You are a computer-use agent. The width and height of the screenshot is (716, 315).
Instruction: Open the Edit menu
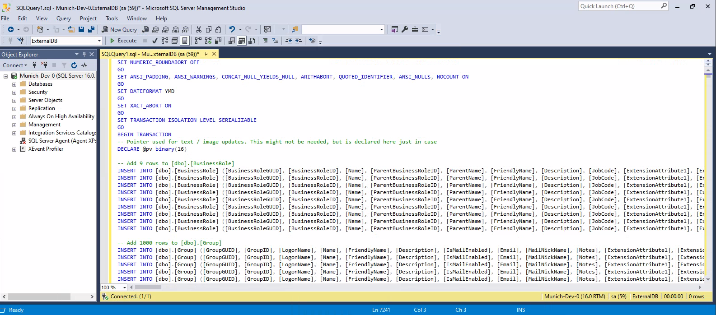tap(23, 19)
